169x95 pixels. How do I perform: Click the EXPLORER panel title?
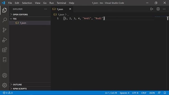tap(18, 9)
